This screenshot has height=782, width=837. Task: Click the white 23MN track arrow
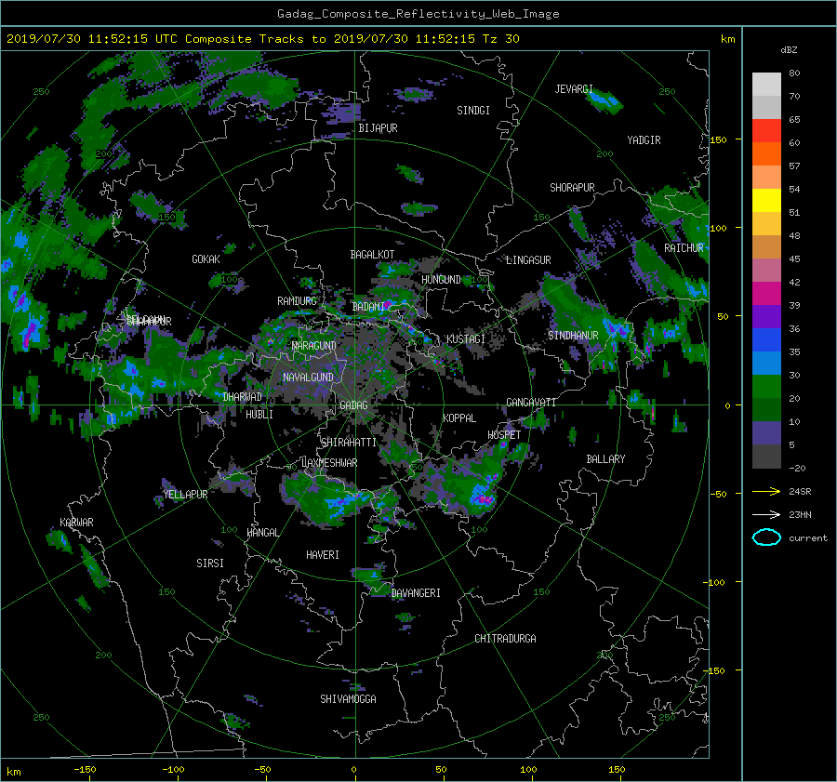[x=766, y=514]
